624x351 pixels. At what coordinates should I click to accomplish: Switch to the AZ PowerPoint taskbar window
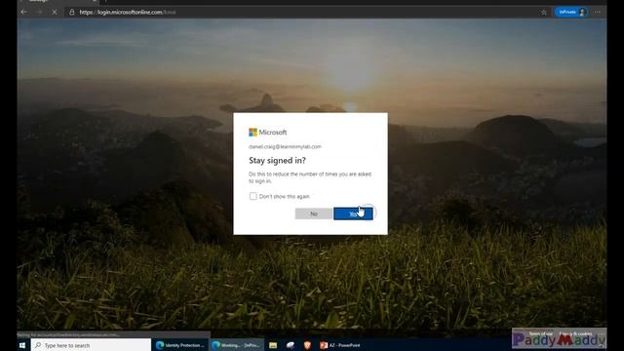click(x=340, y=345)
